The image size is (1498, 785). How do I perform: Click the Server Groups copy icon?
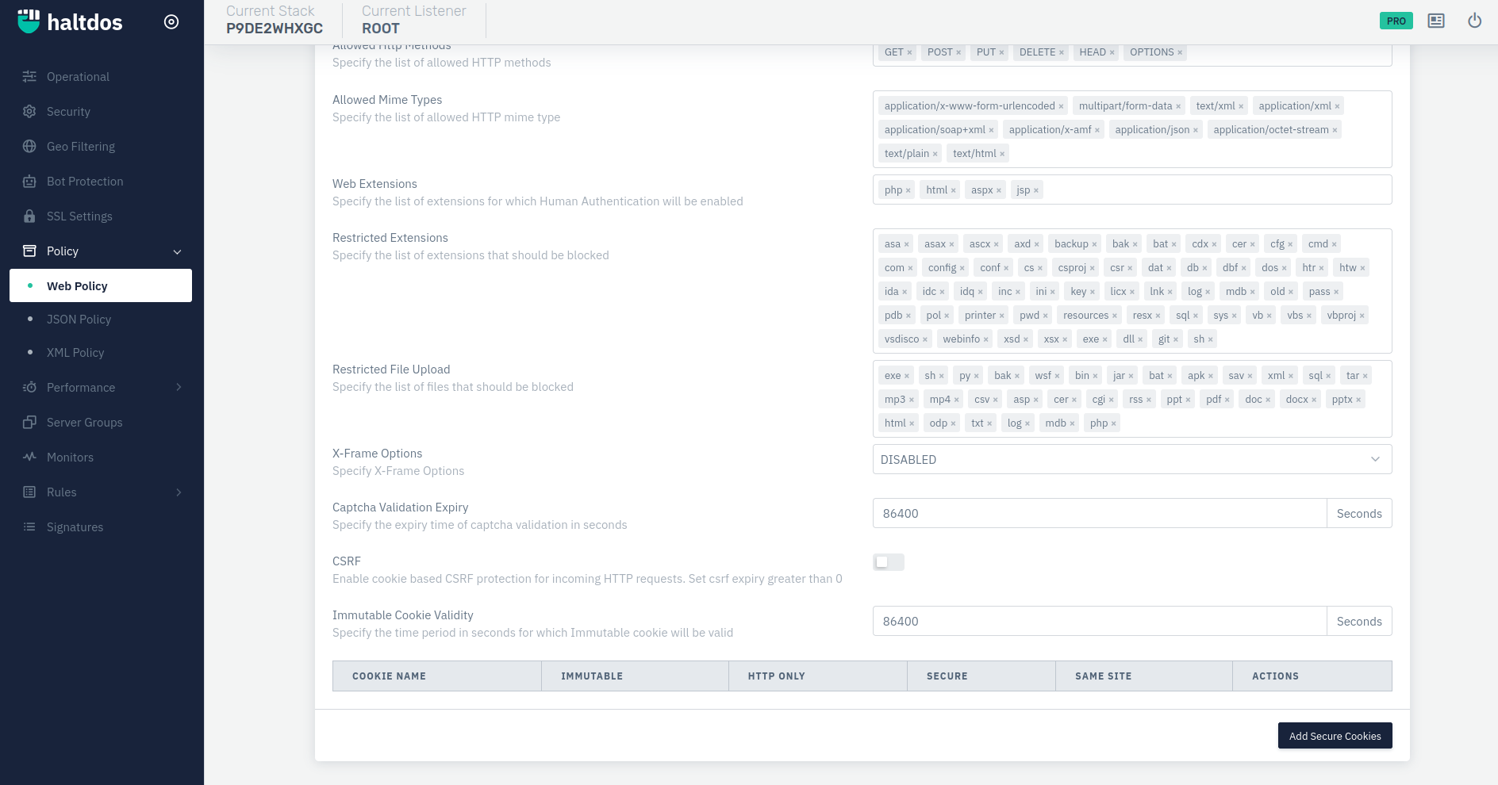coord(29,423)
